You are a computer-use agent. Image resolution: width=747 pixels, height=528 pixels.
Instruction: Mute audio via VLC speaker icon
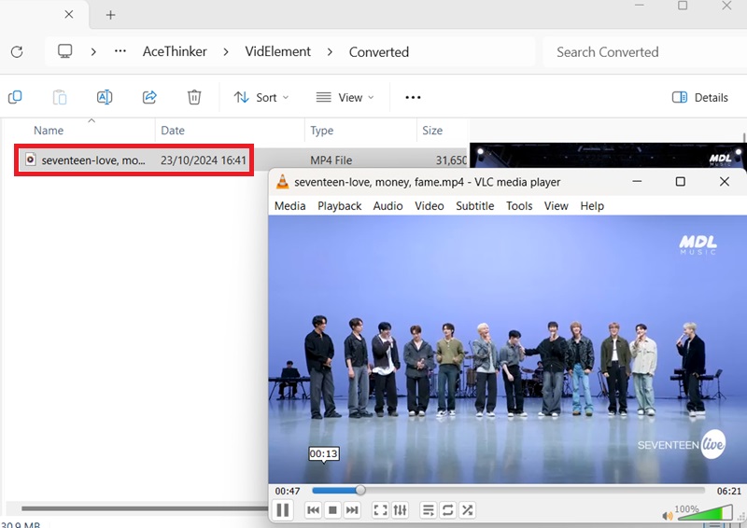coord(668,516)
